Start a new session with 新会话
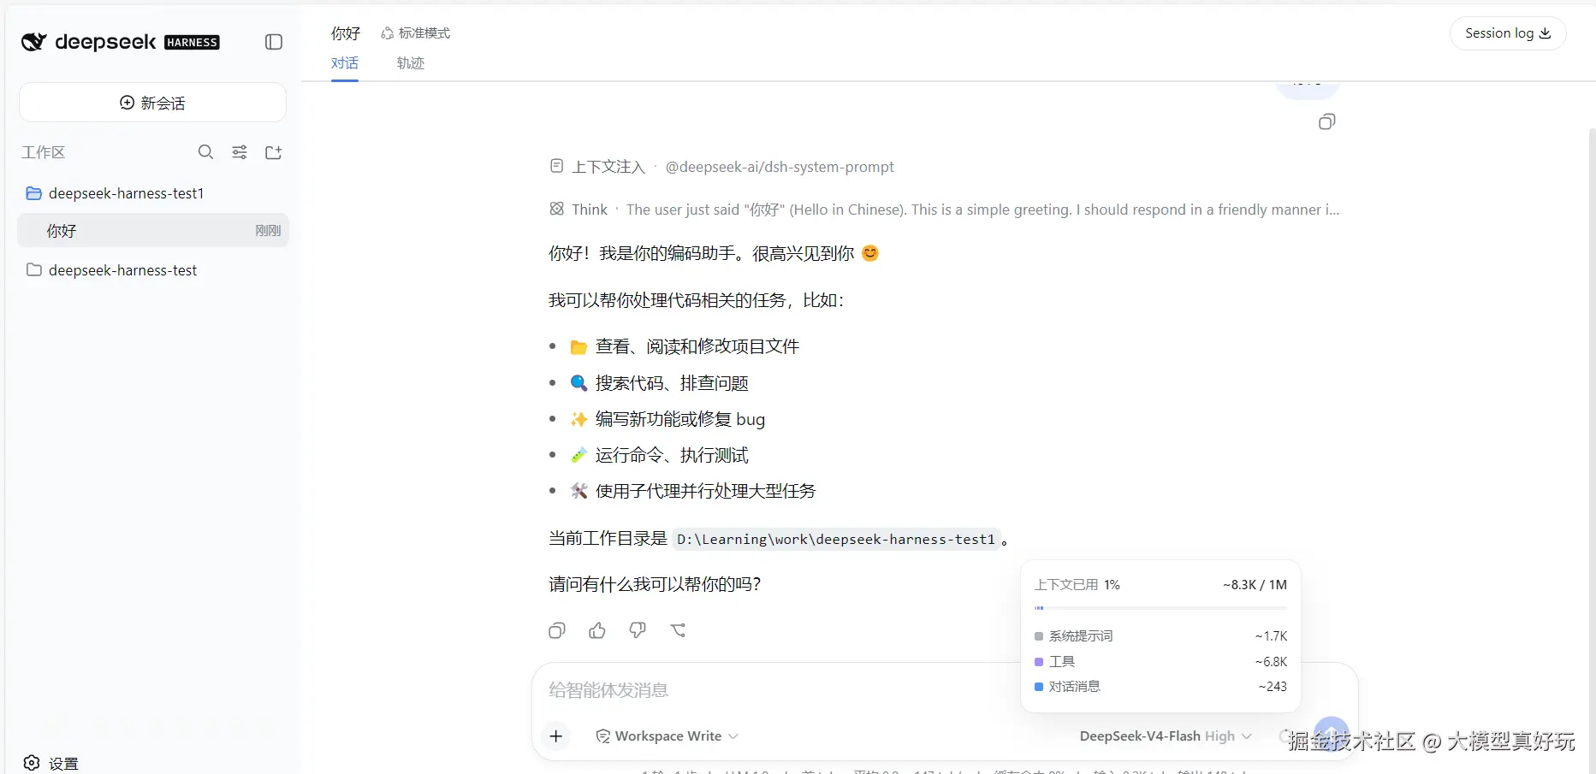 (x=152, y=103)
